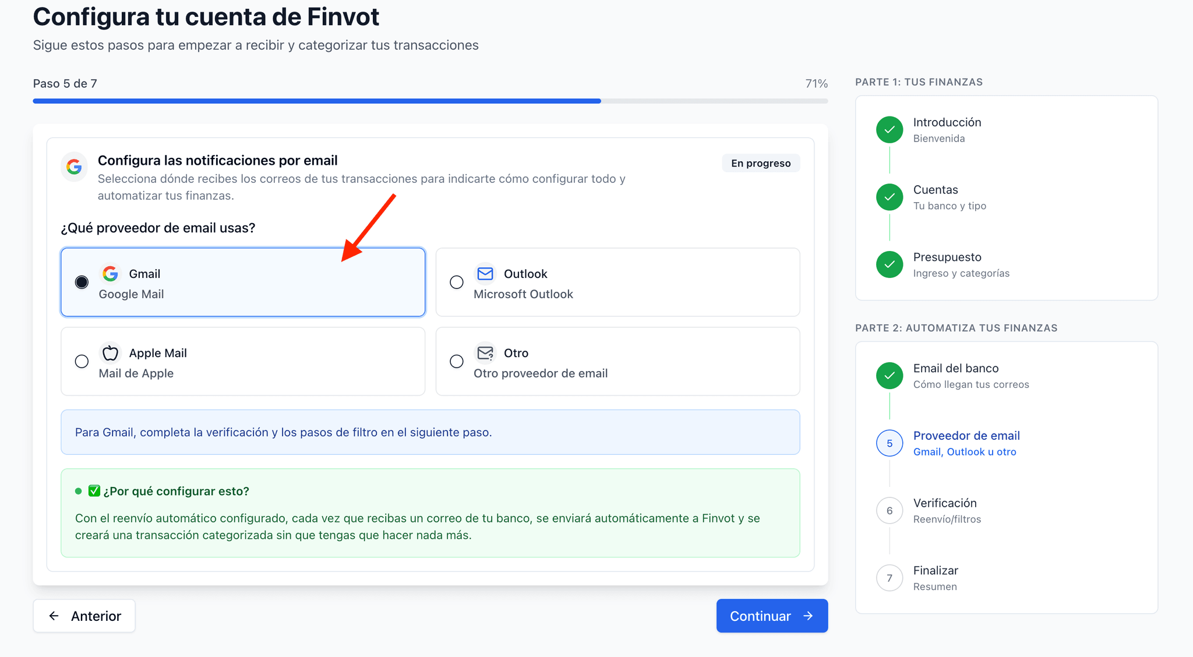
Task: Go back with the Anterior button
Action: click(84, 616)
